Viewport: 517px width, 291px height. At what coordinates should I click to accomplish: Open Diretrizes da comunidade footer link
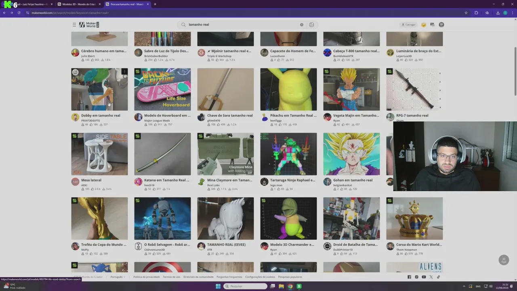coord(198,277)
